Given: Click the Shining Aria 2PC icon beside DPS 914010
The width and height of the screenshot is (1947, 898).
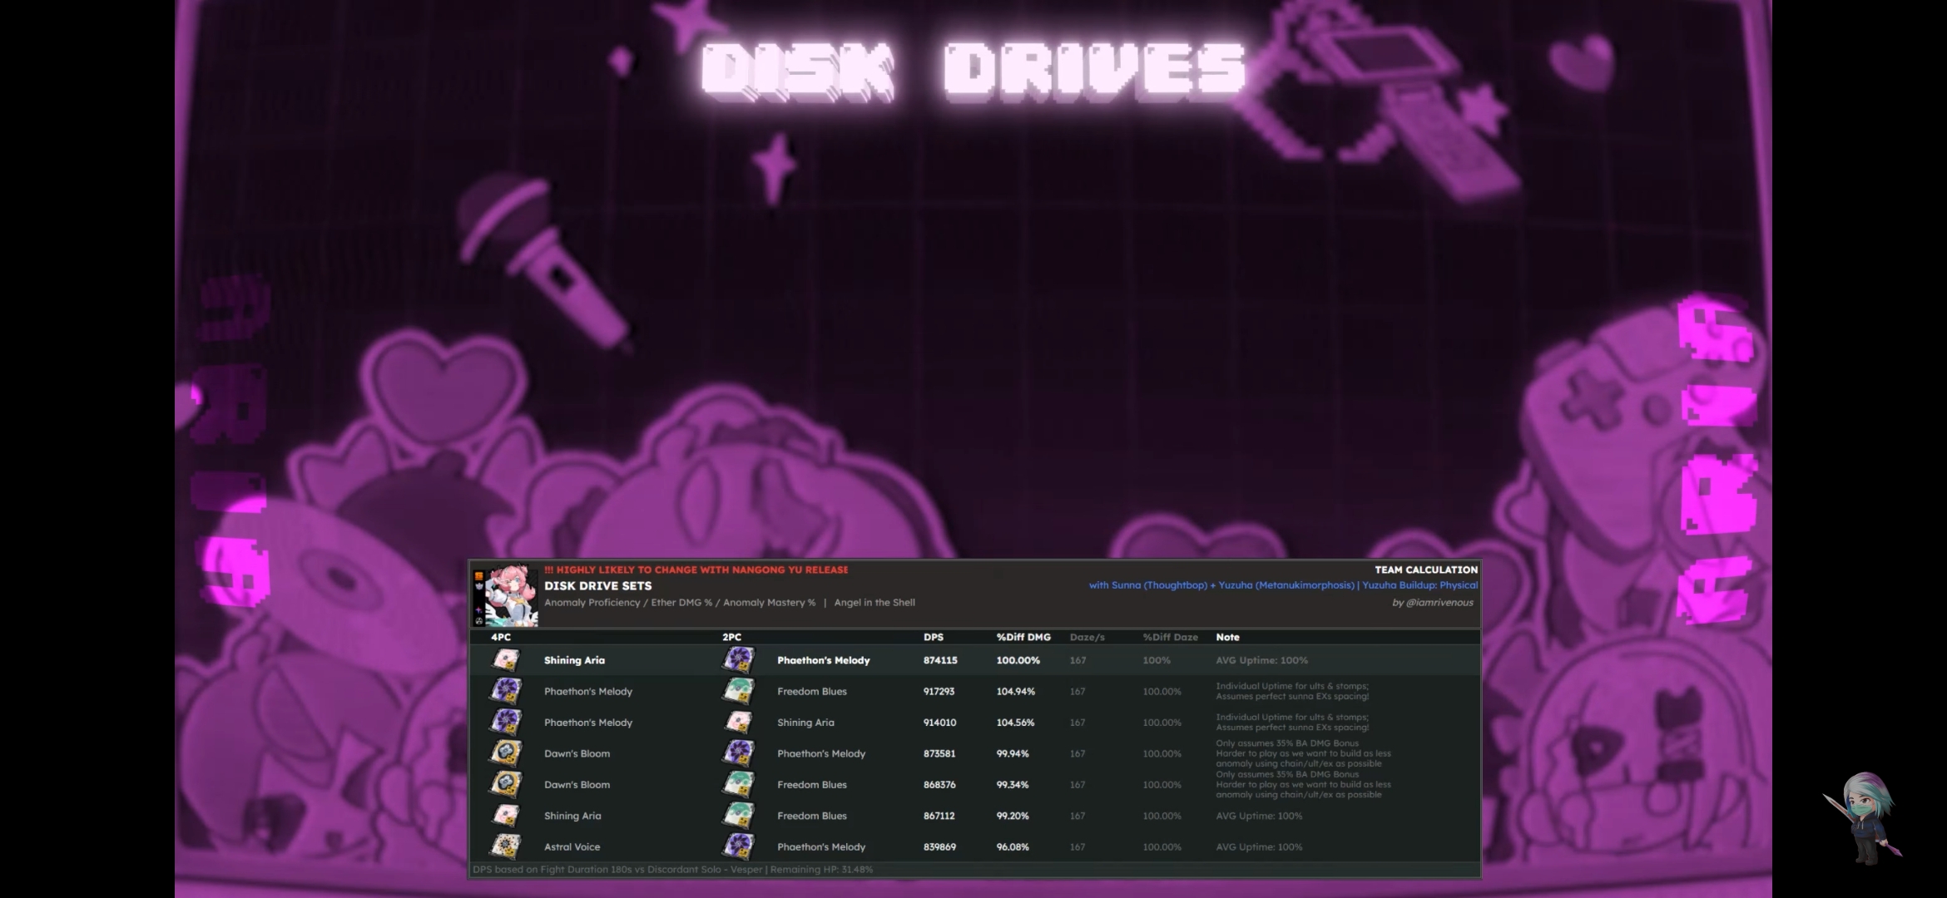Looking at the screenshot, I should [x=738, y=723].
